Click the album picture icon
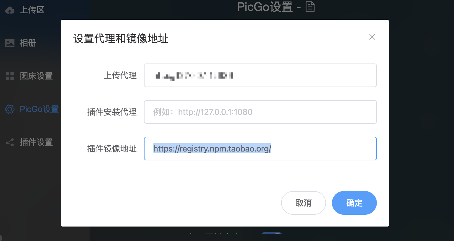The width and height of the screenshot is (454, 241). click(x=10, y=43)
